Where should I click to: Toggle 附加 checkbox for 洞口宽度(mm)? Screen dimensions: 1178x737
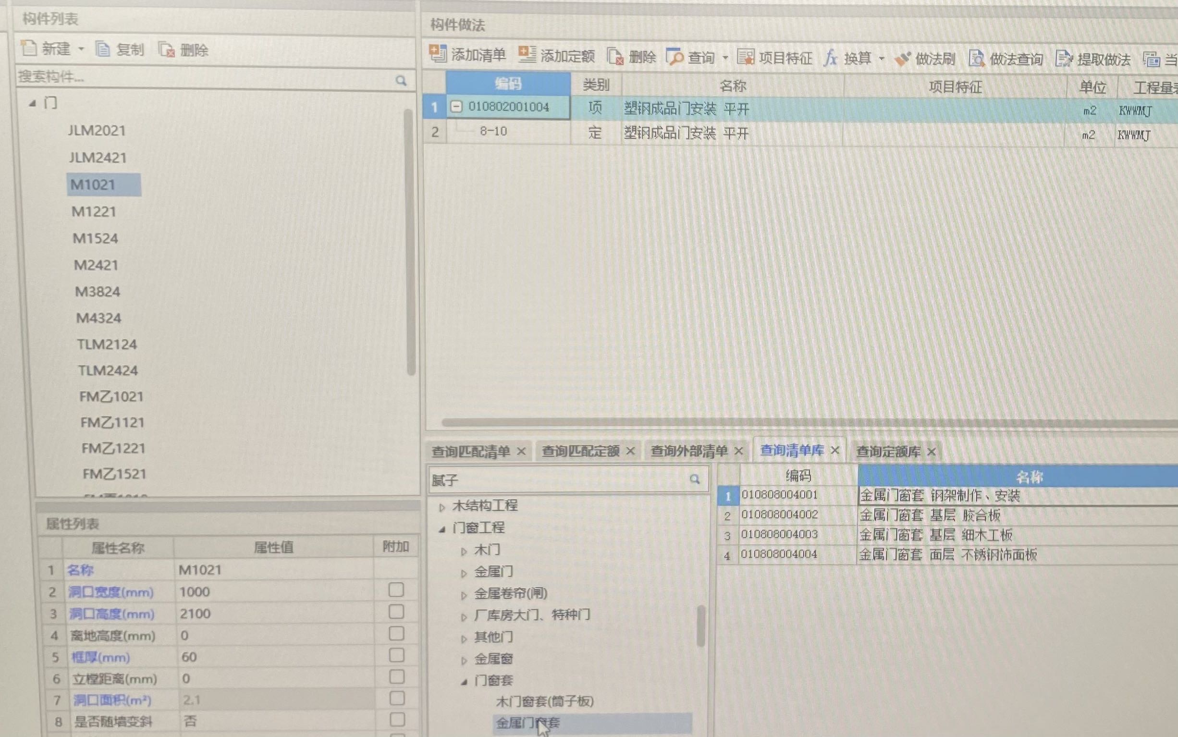[x=396, y=590]
